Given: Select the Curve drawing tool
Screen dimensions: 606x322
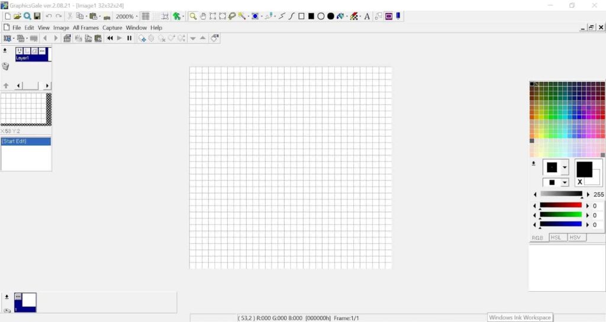Looking at the screenshot, I should [291, 16].
